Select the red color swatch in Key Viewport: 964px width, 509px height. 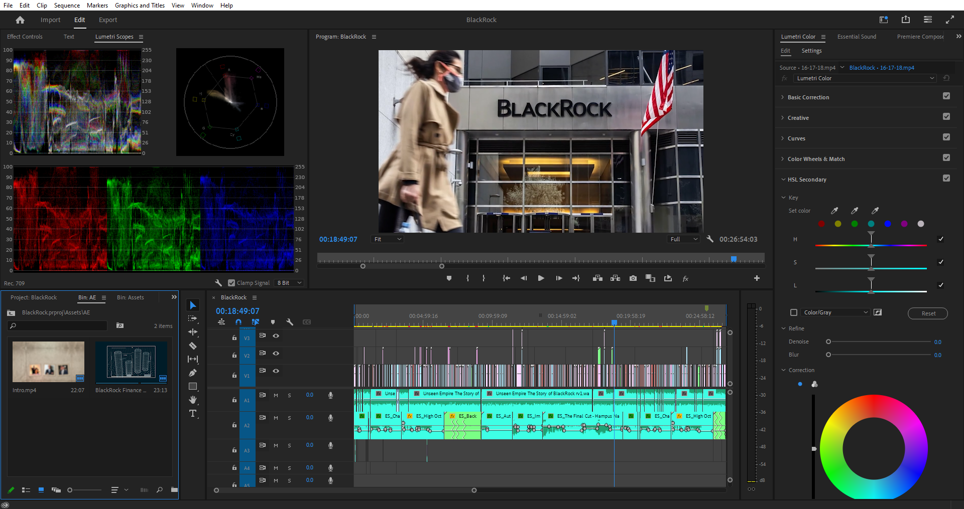821,224
